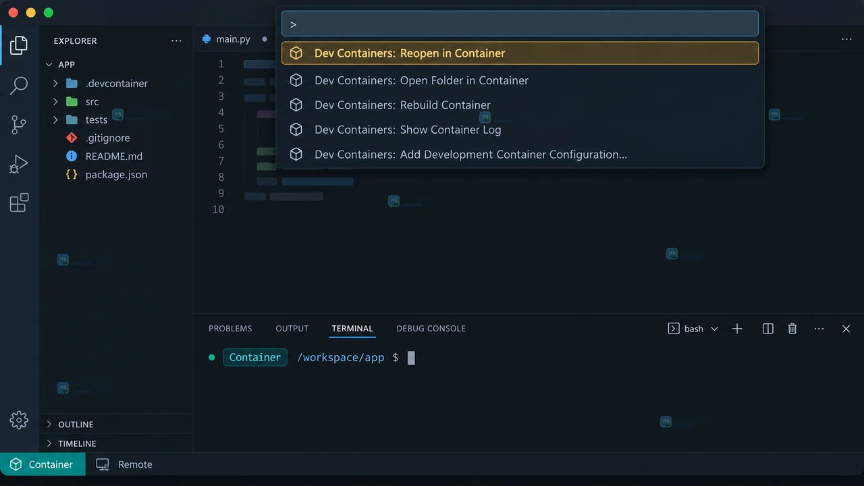Switch to the OUTPUT tab
The height and width of the screenshot is (486, 864).
292,329
